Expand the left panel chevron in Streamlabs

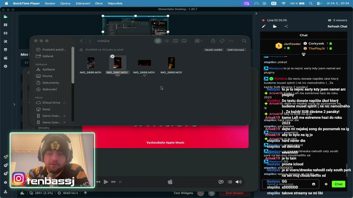point(14,104)
